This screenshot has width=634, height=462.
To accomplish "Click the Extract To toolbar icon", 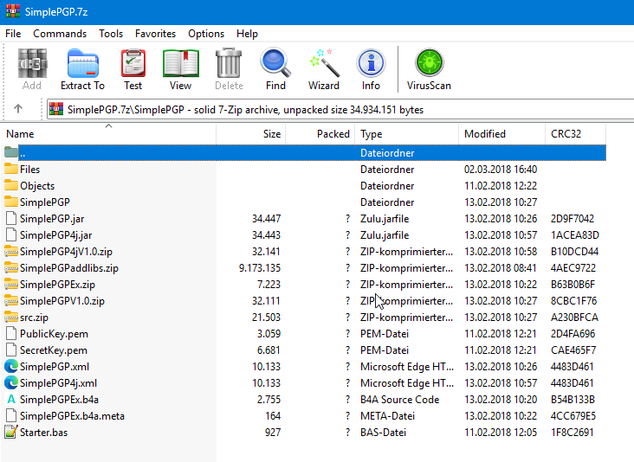I will 82,63.
